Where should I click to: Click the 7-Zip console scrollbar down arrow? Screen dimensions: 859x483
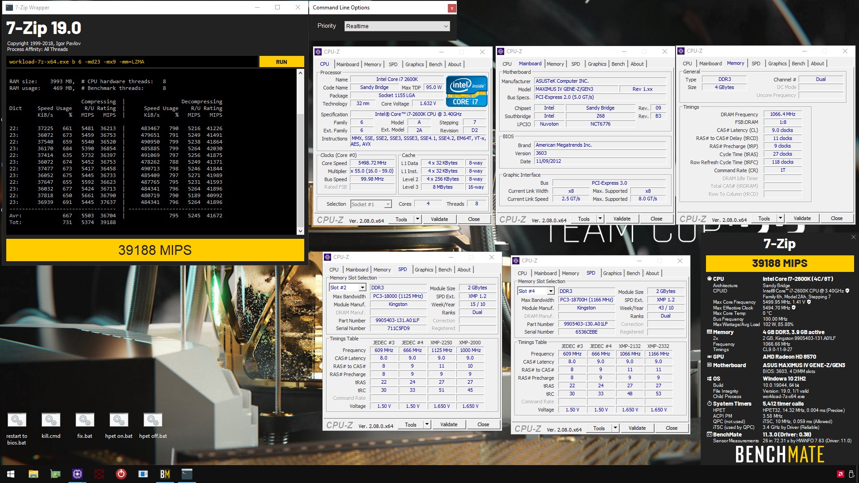coord(300,231)
